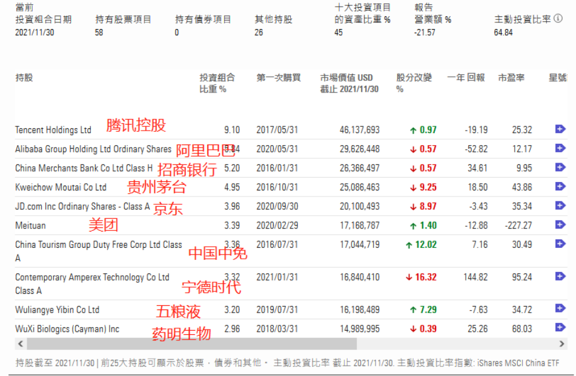This screenshot has height=376, width=576.
Task: Click the iShares MSCI China ETF footnote text
Action: tap(518, 363)
